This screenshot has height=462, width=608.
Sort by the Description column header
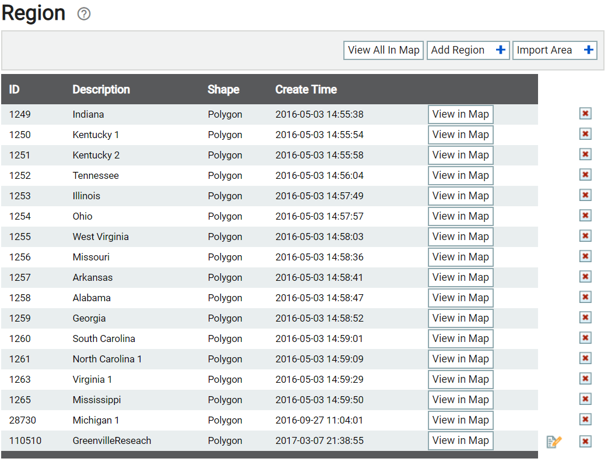[x=101, y=90]
